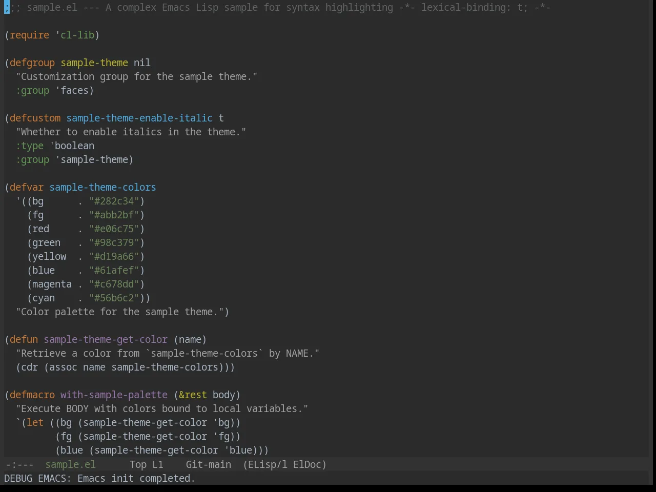Click the 'cyan' key in the color alist
The height and width of the screenshot is (492, 656).
pos(44,298)
